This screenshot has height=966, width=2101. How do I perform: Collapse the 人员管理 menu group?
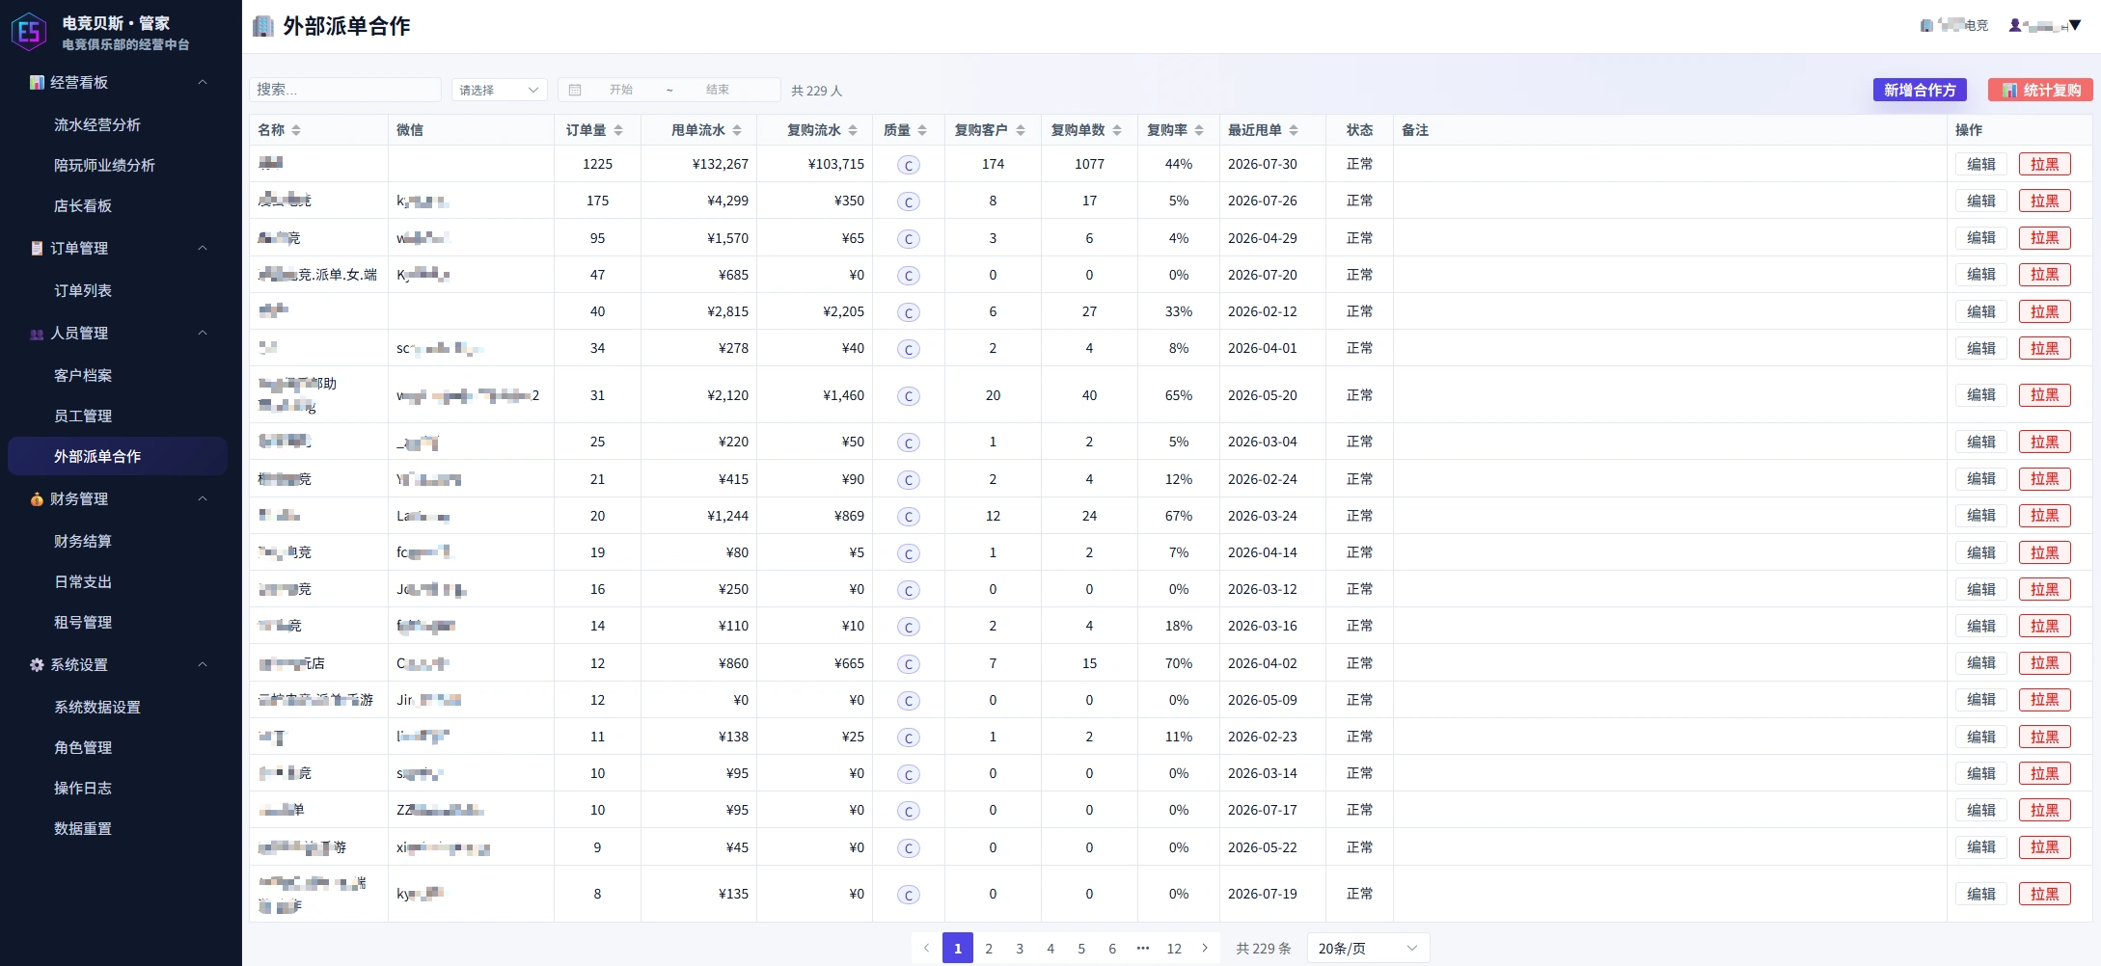(x=203, y=333)
